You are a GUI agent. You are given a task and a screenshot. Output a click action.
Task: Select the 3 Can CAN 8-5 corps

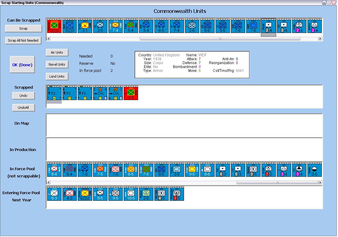tap(131, 170)
